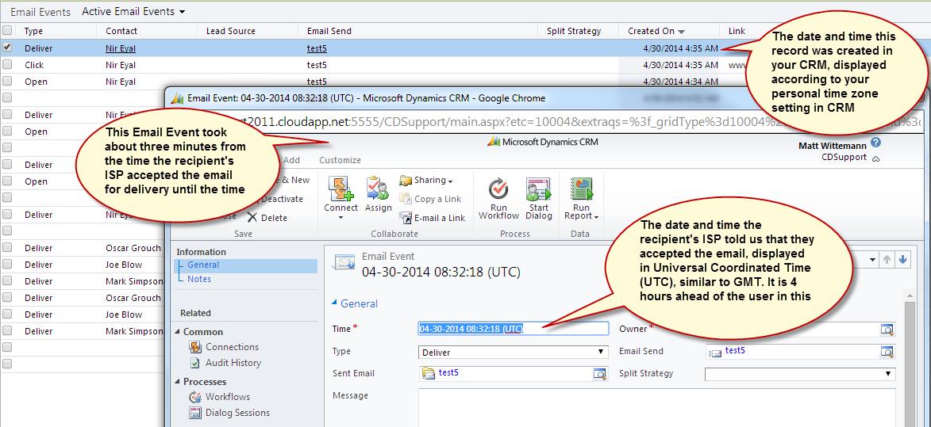The width and height of the screenshot is (931, 427).
Task: Expand the CDSupport organization chevron
Action: pyautogui.click(x=876, y=158)
